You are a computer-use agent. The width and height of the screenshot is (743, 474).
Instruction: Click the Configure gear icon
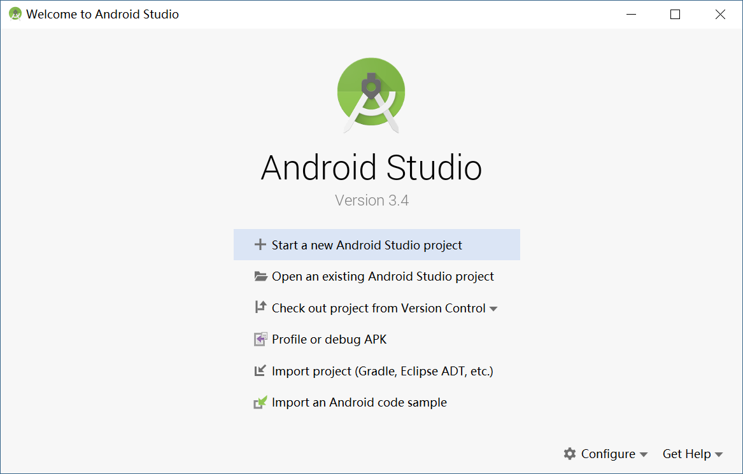click(x=570, y=454)
